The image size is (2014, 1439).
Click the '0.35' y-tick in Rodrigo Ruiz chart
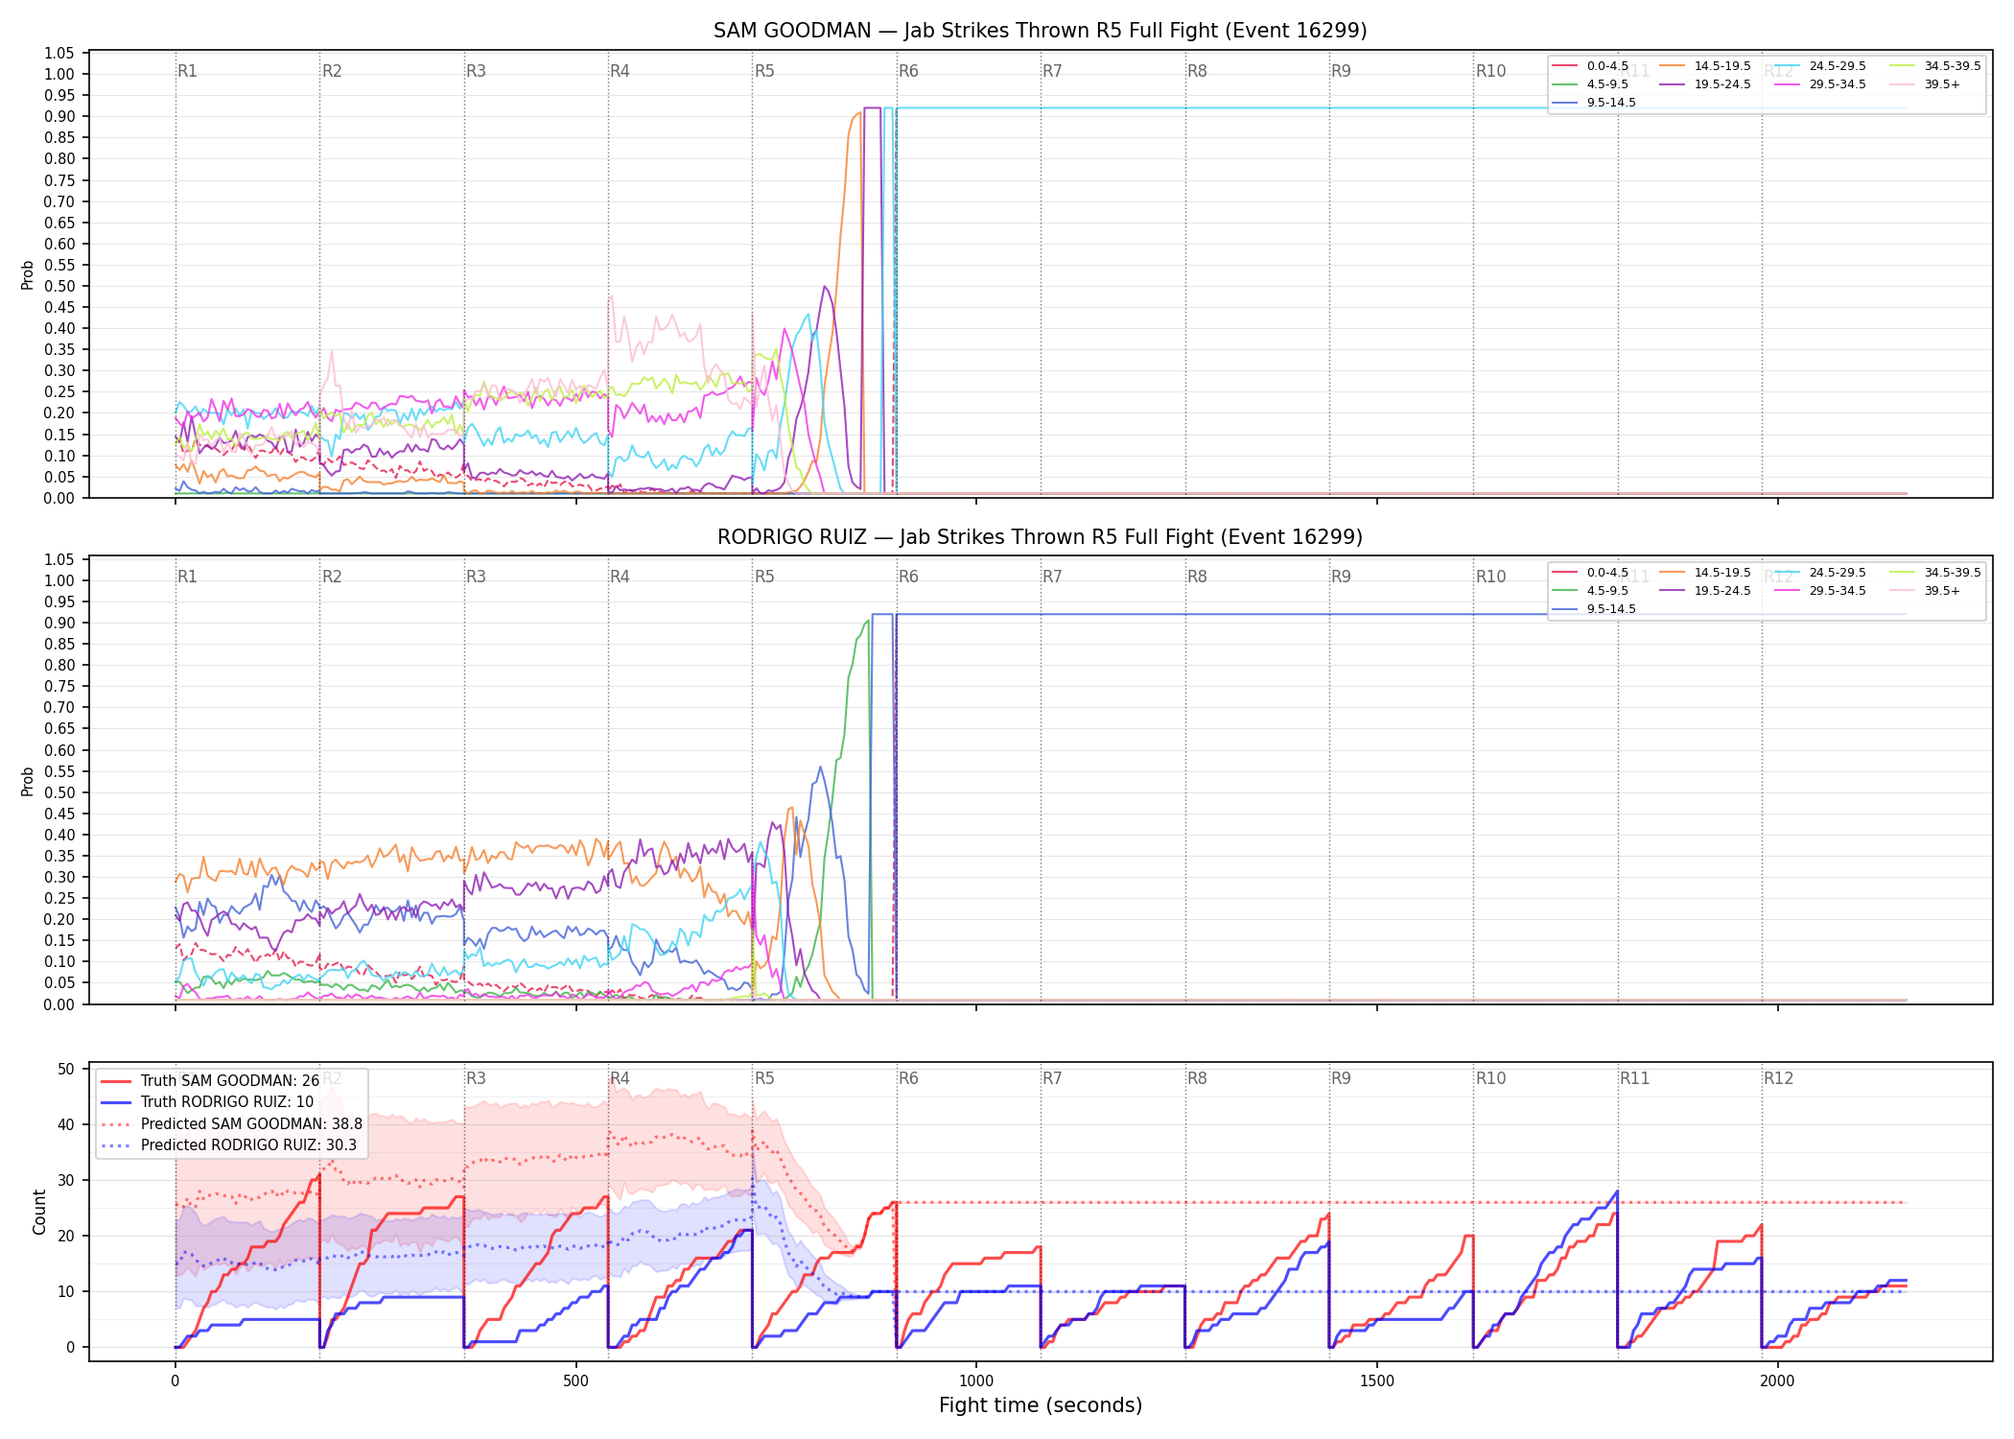(x=59, y=856)
